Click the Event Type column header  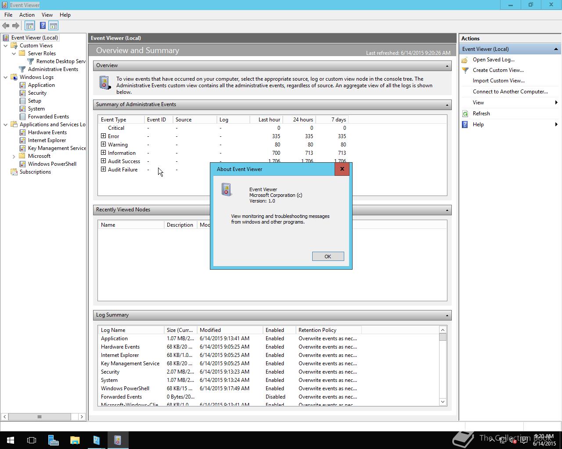(x=121, y=120)
